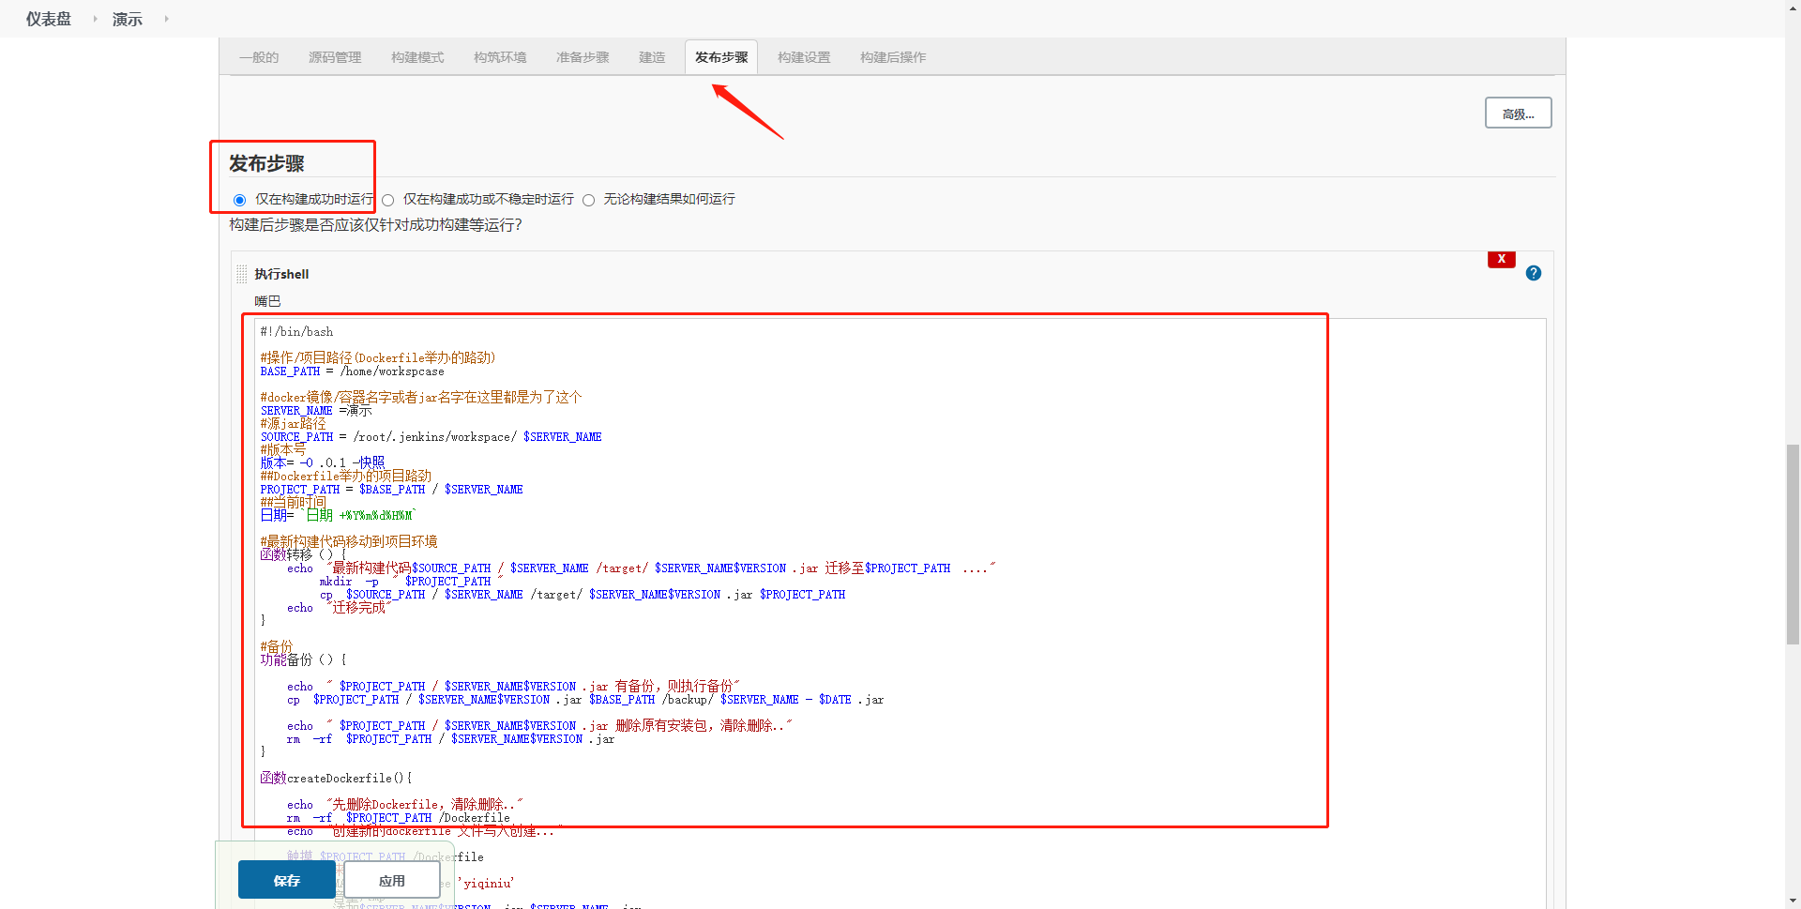Click the scrollbar up arrow
Viewport: 1801px width, 909px height.
pyautogui.click(x=1793, y=8)
